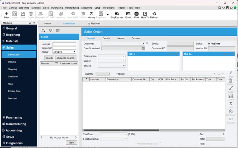Click the customer lookup magnifier icon

pyautogui.click(x=147, y=43)
